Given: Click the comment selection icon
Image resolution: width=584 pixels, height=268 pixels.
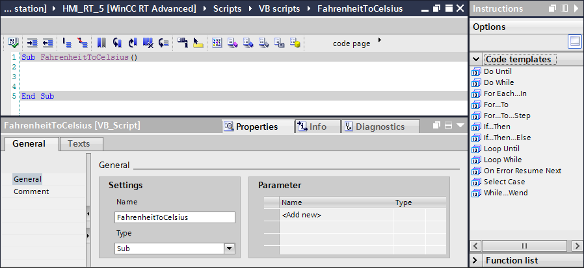Looking at the screenshot, I should click(x=67, y=43).
